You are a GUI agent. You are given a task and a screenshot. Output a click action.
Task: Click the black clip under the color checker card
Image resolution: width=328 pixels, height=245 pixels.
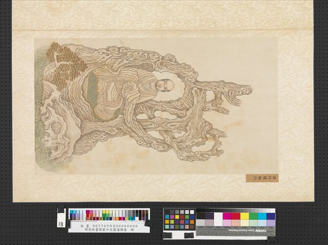point(189,235)
